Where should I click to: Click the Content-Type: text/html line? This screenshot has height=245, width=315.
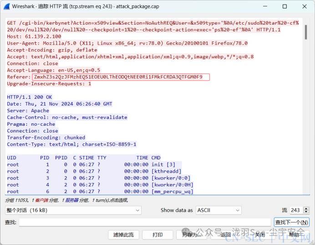coord(71,144)
